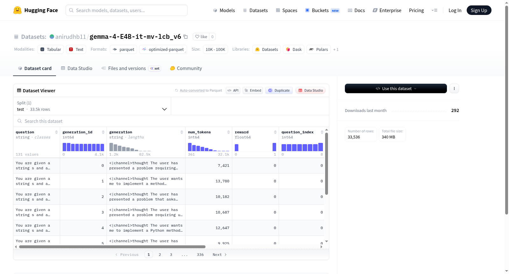Sort the reward column
The width and height of the screenshot is (509, 274).
click(275, 132)
